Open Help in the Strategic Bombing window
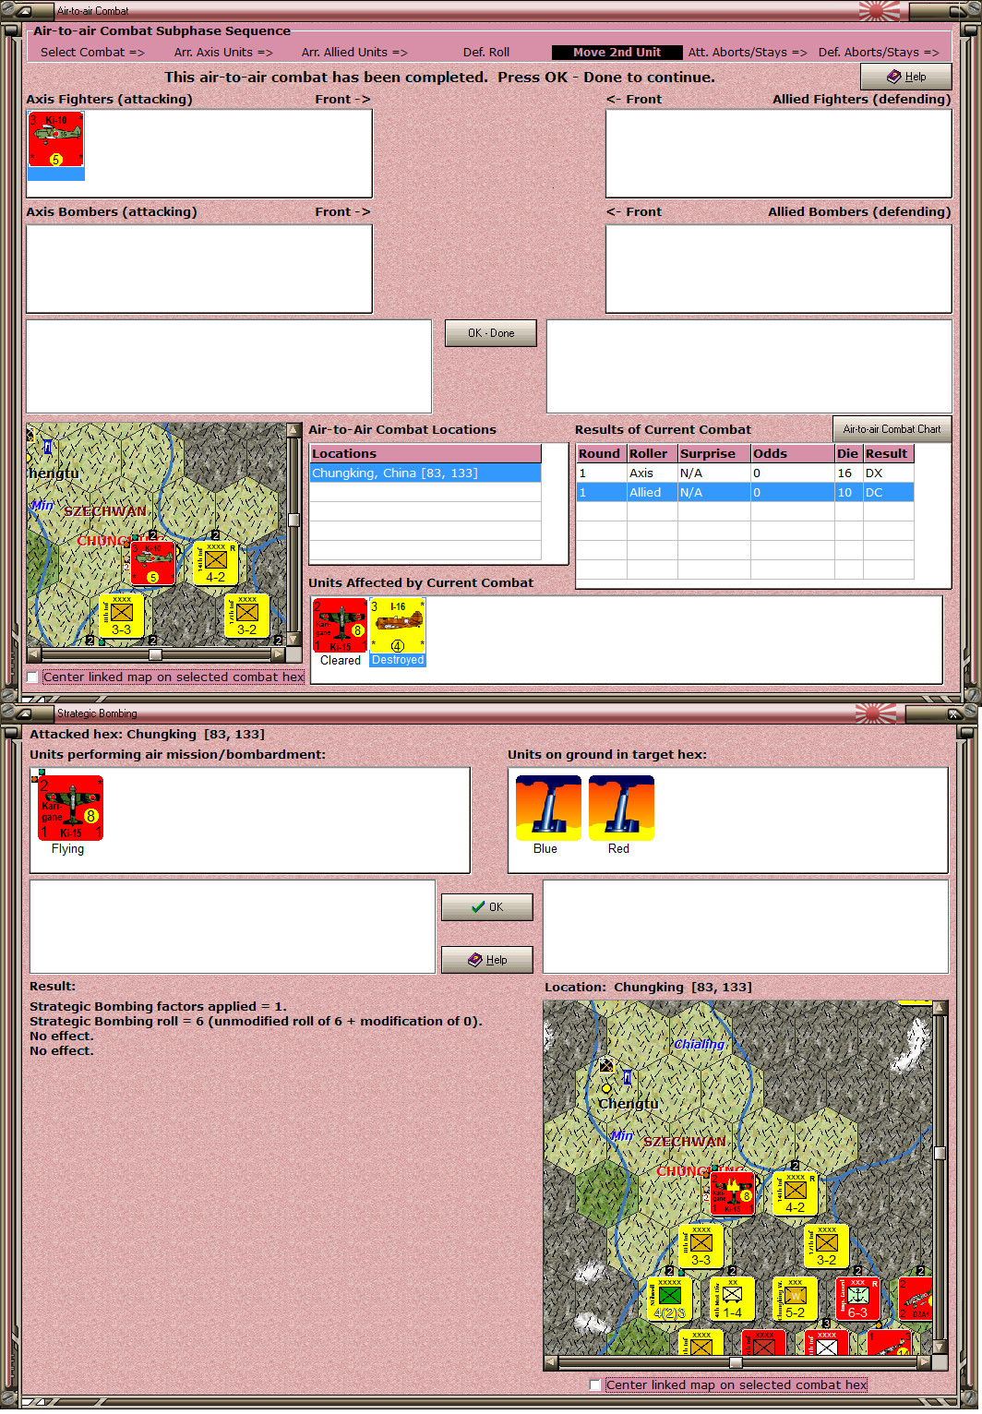The image size is (982, 1414). point(487,960)
